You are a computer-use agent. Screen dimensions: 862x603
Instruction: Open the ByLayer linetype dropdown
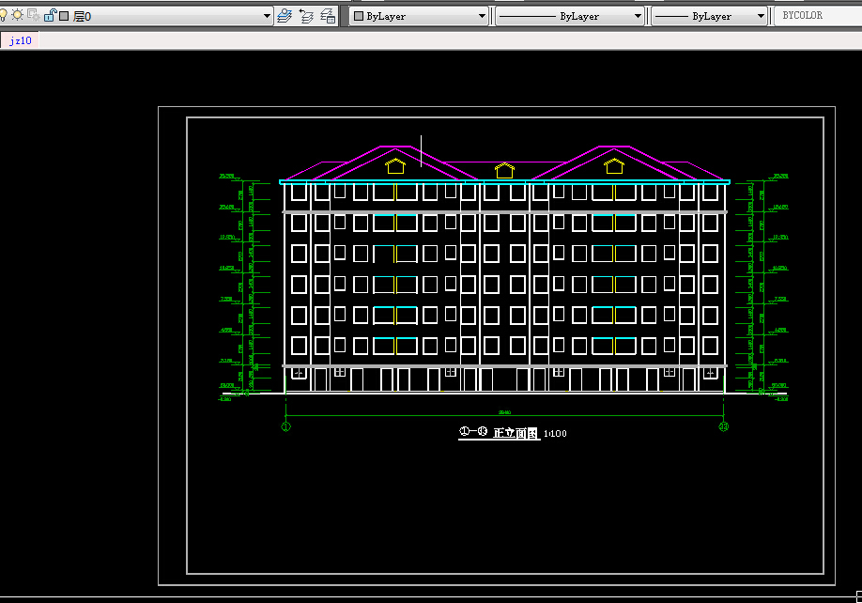638,16
